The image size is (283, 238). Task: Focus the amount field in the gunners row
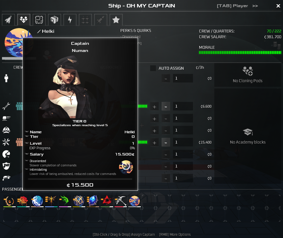[183, 118]
